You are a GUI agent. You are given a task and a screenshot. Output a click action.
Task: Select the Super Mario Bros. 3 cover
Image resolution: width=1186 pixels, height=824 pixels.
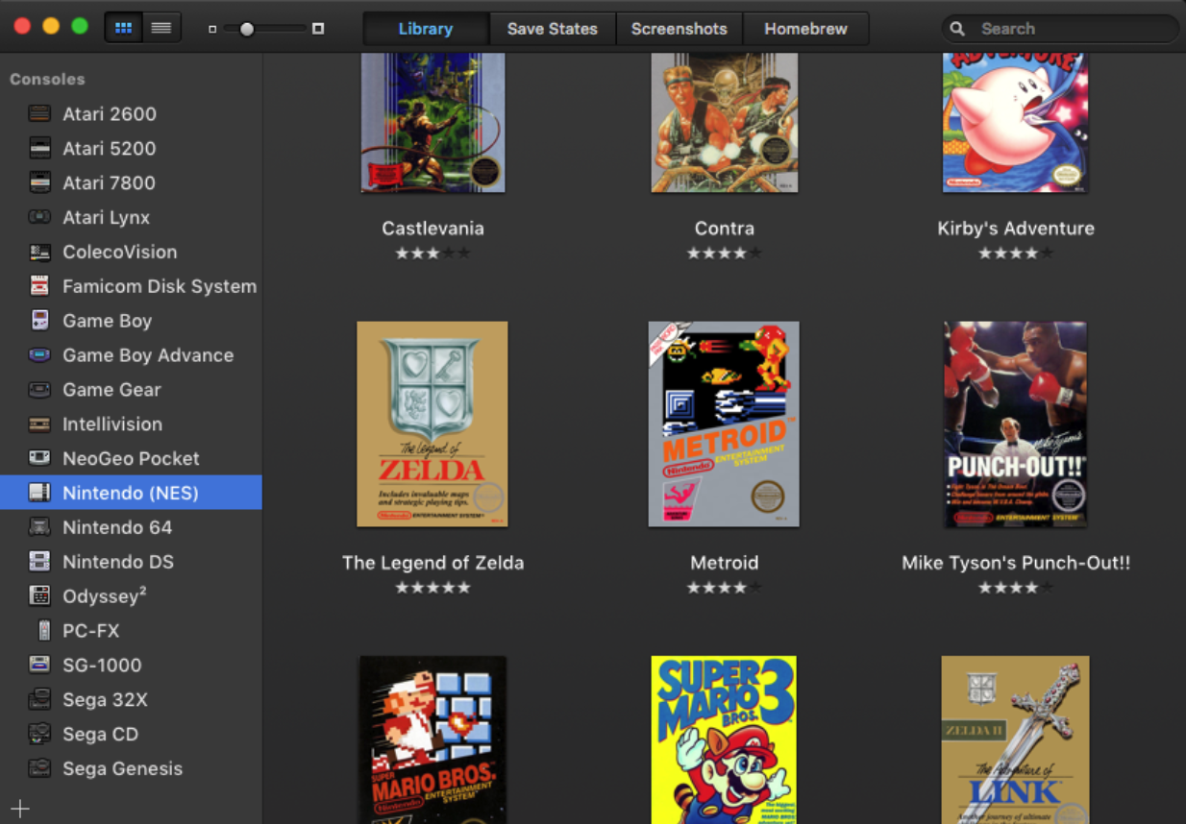(724, 739)
